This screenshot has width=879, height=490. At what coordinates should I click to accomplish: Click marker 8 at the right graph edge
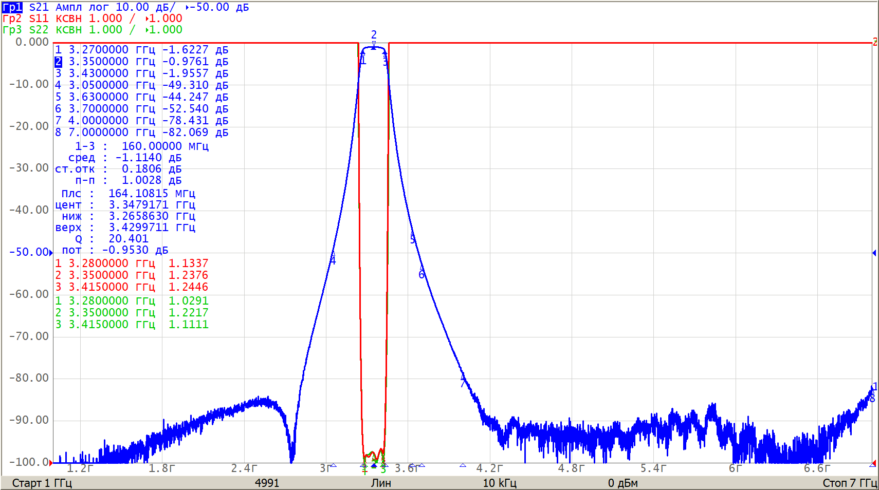pyautogui.click(x=872, y=399)
